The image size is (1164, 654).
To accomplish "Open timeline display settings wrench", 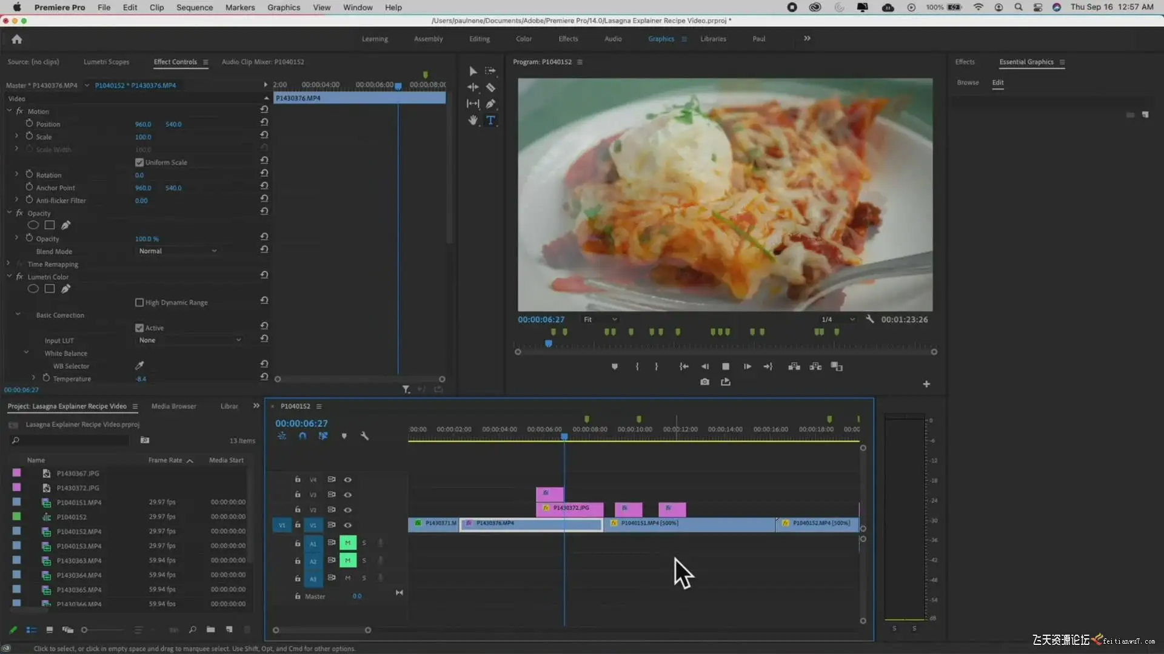I will pyautogui.click(x=364, y=436).
